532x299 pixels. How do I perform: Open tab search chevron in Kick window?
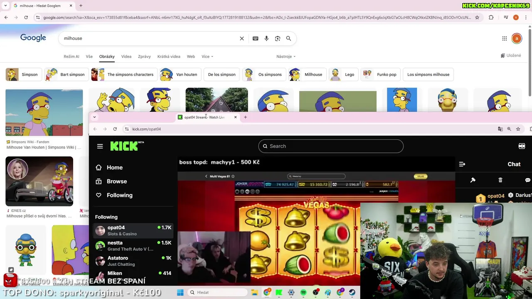click(94, 117)
